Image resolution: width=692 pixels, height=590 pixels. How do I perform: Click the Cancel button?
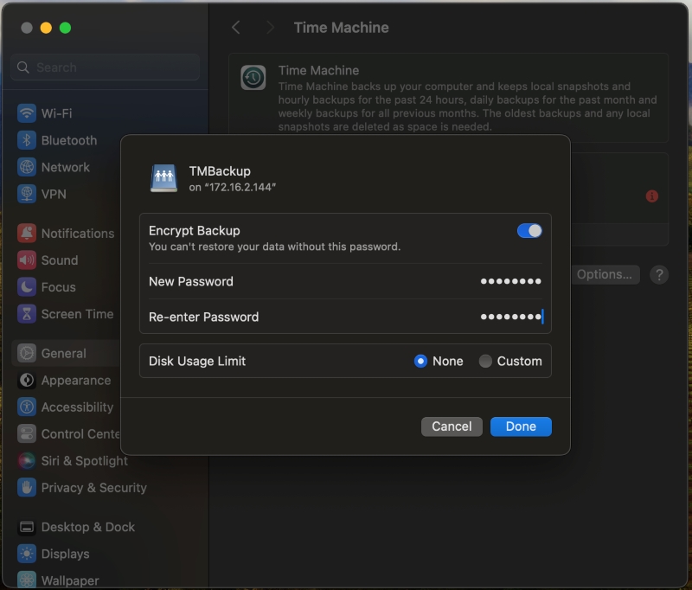[452, 426]
